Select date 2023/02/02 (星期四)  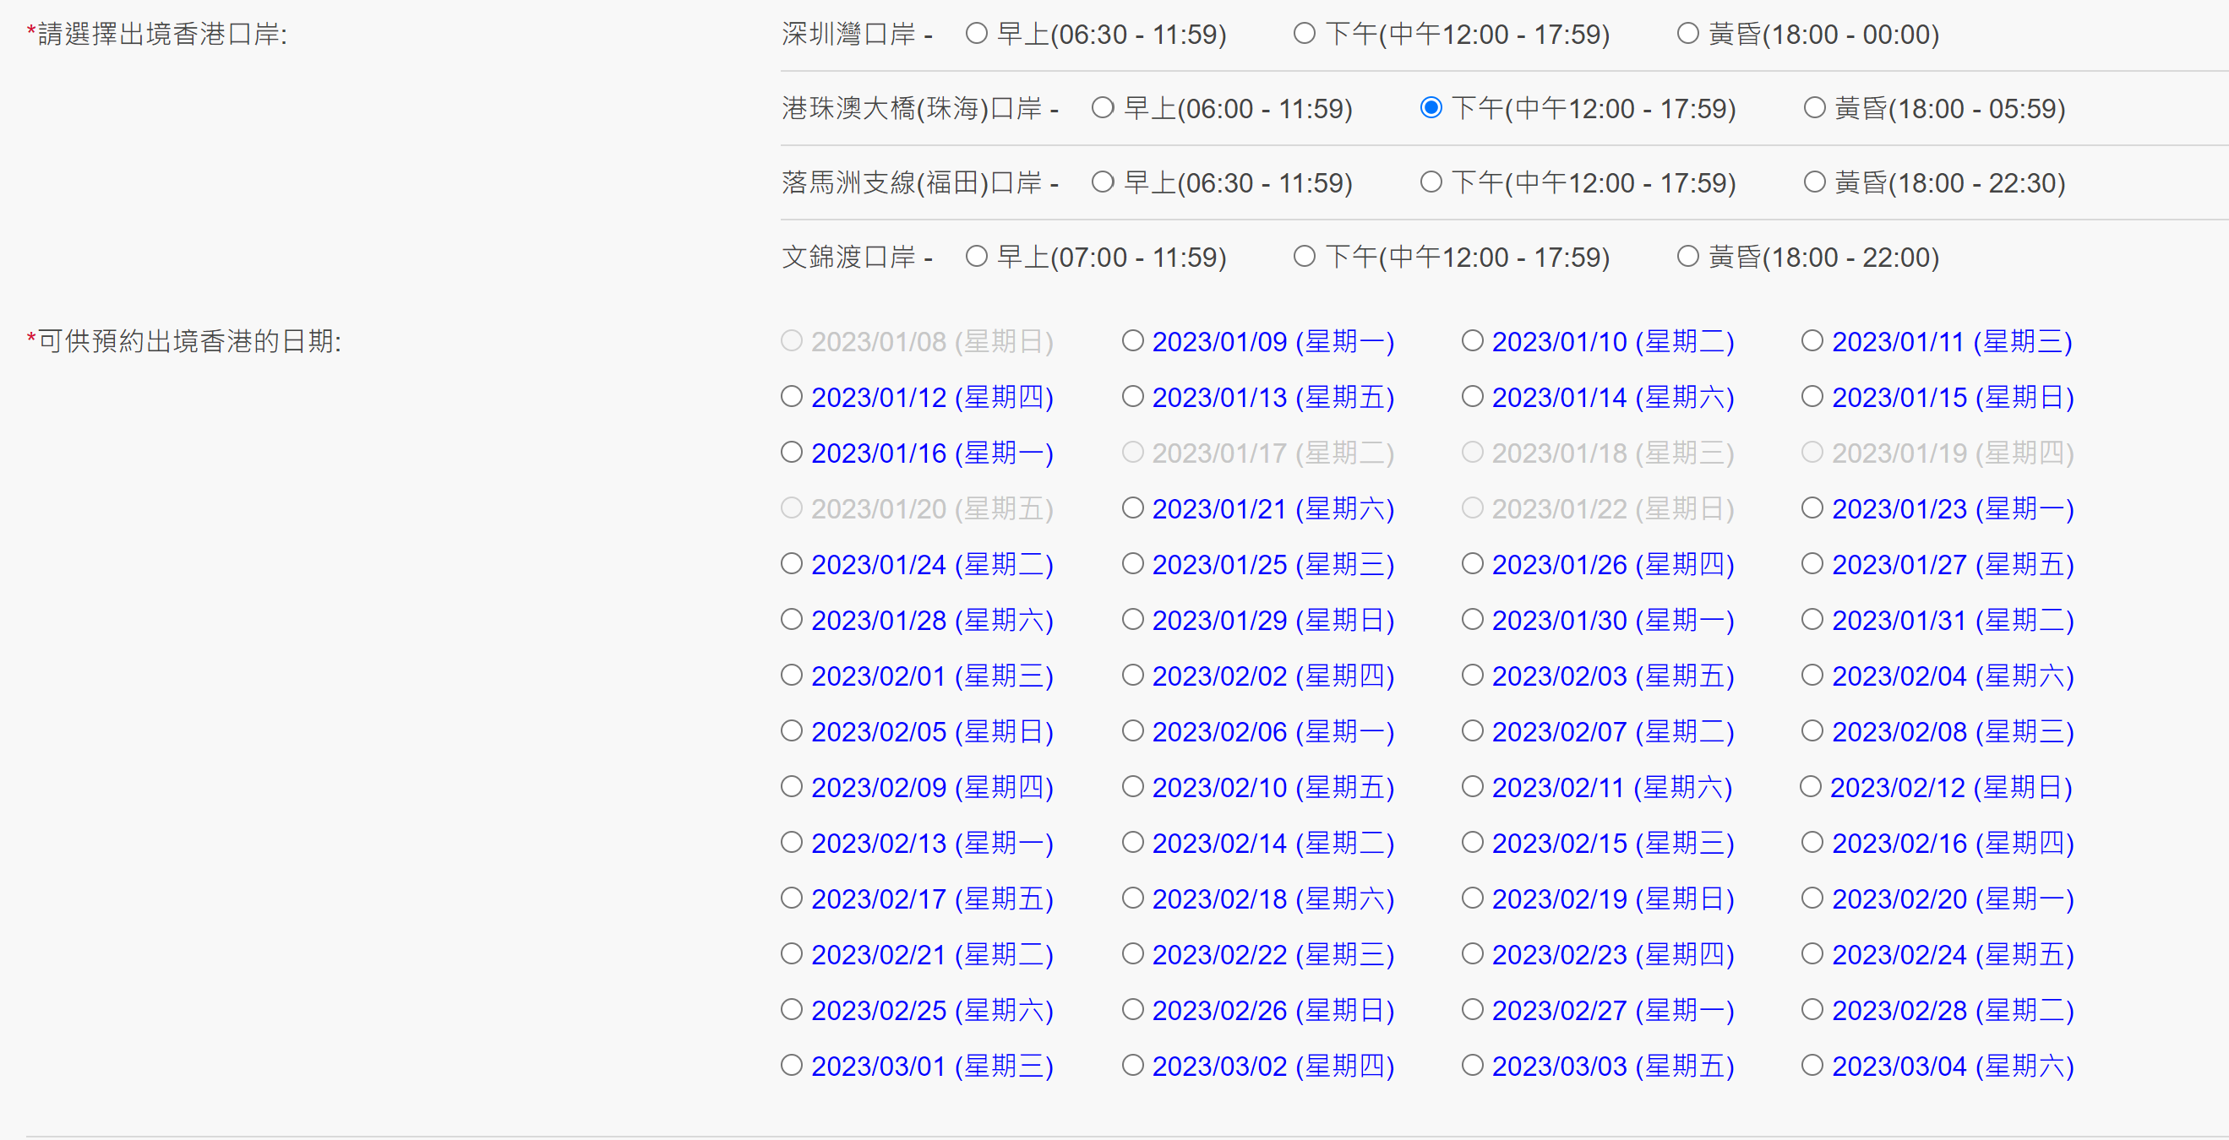click(x=1133, y=676)
